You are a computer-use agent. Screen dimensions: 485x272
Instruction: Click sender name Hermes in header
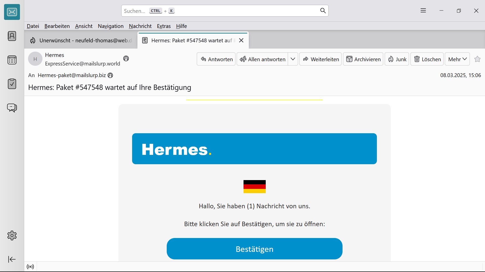coord(55,55)
